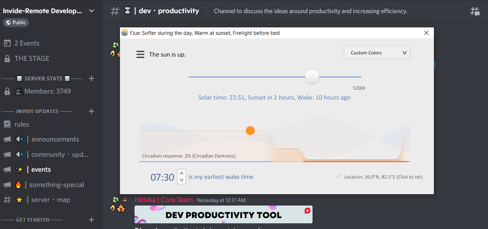Close the f.lux window
This screenshot has height=229, width=488.
point(426,33)
